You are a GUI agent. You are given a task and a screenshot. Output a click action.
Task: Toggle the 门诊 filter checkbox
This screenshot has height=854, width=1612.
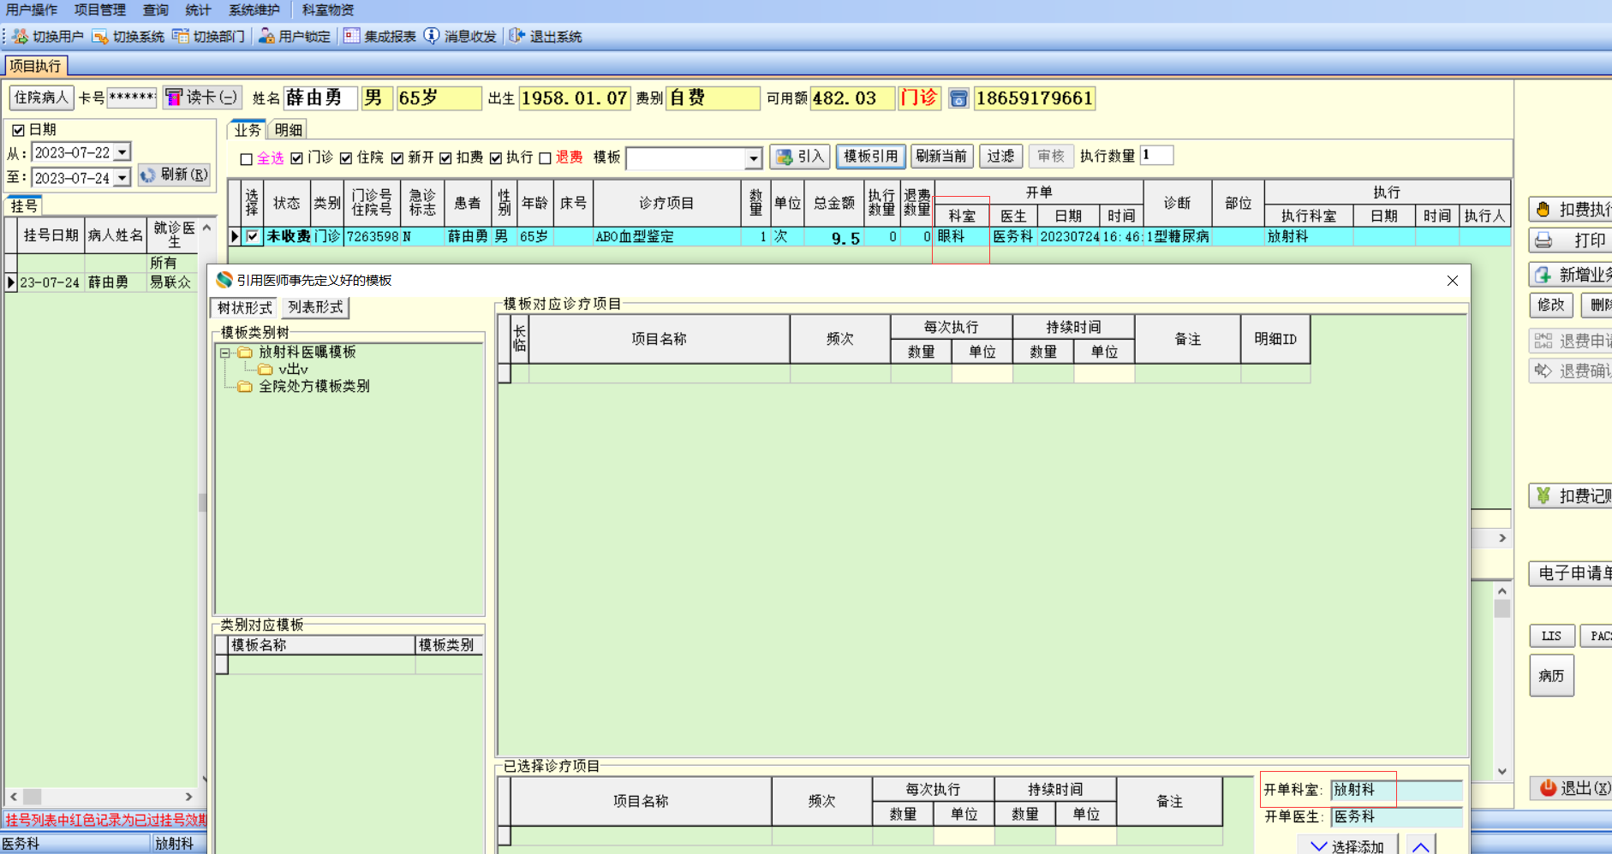(296, 157)
